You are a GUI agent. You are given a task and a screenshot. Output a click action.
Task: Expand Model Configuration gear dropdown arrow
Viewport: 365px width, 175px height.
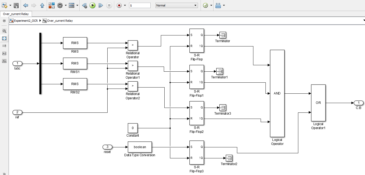[x=65, y=5]
